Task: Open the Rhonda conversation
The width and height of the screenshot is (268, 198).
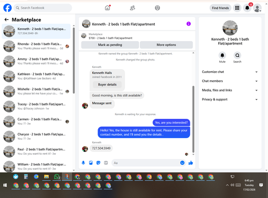Action: (x=36, y=46)
